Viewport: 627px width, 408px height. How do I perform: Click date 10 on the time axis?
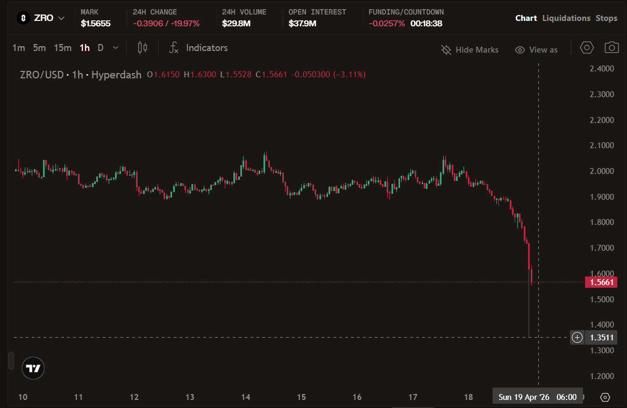coord(23,397)
